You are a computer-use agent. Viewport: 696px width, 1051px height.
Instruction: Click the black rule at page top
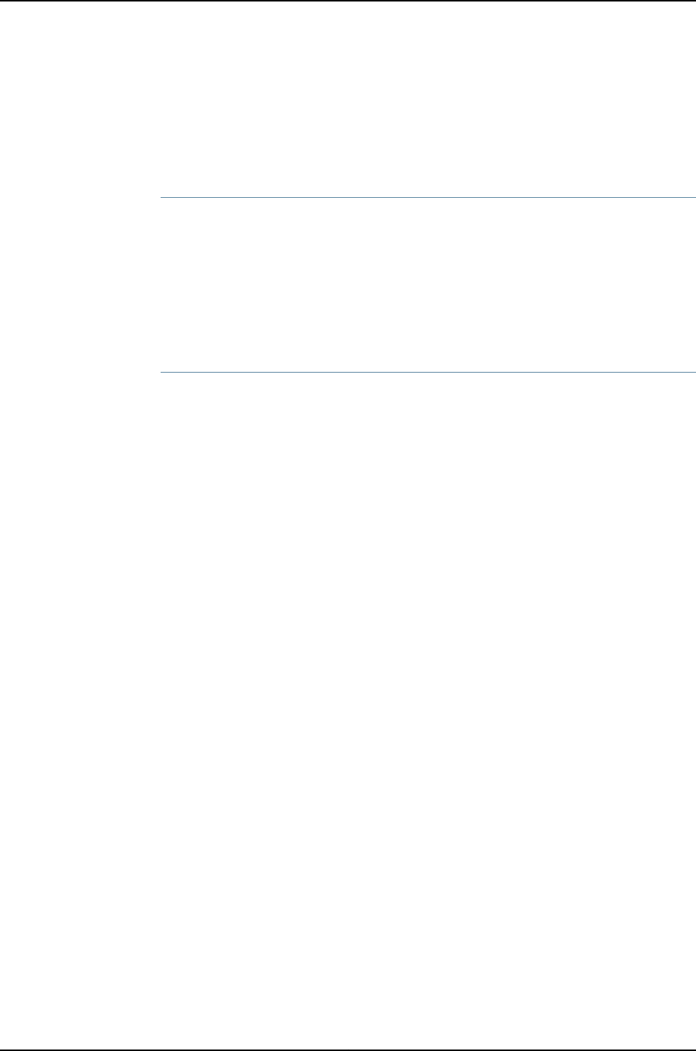348,1
